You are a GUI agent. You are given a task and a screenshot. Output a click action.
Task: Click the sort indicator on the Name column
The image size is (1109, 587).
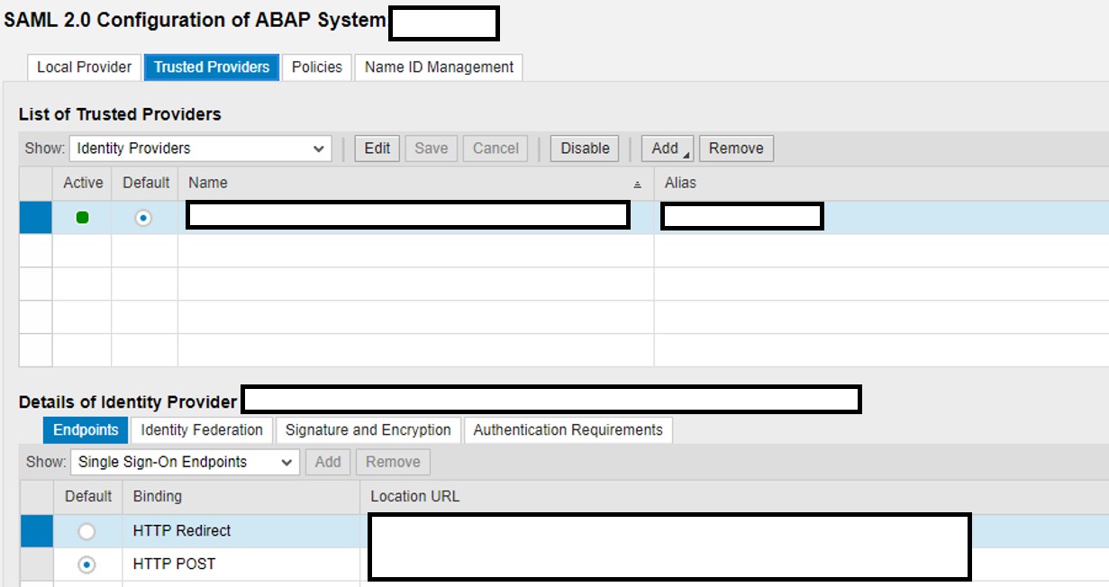[637, 183]
